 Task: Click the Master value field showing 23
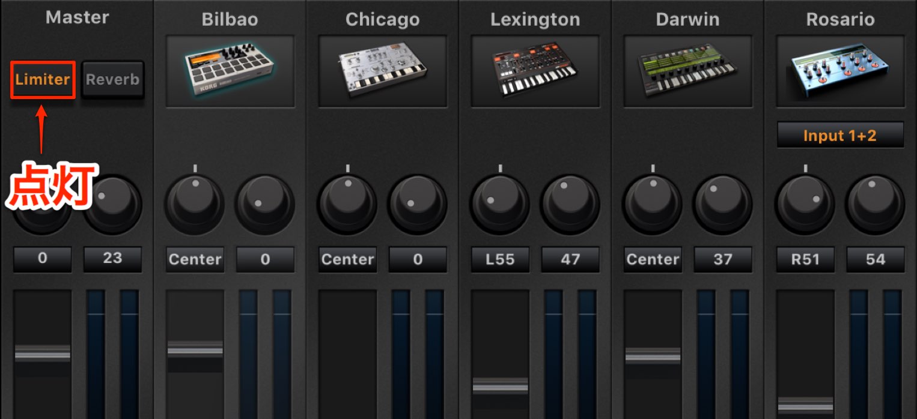pyautogui.click(x=112, y=259)
